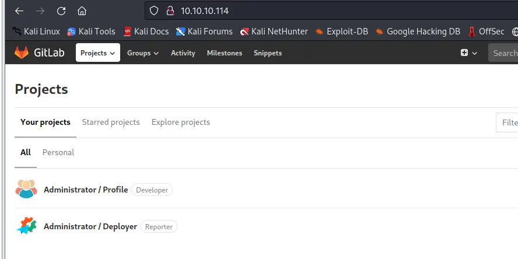Open the Administrator / Profile project avatar
The height and width of the screenshot is (259, 518).
coord(26,189)
